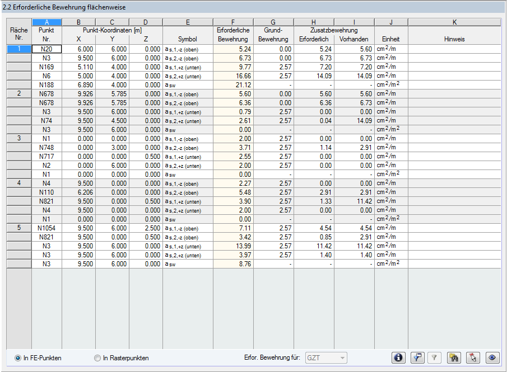The width and height of the screenshot is (507, 372).
Task: Click the Erforderliche Bewehrung value 0.79
Action: [x=233, y=112]
